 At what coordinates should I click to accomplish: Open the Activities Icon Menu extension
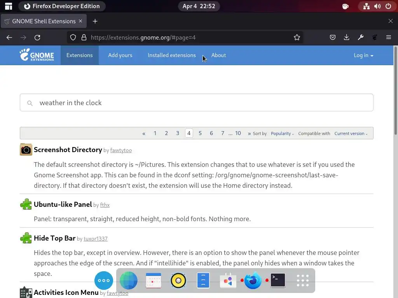pyautogui.click(x=66, y=292)
